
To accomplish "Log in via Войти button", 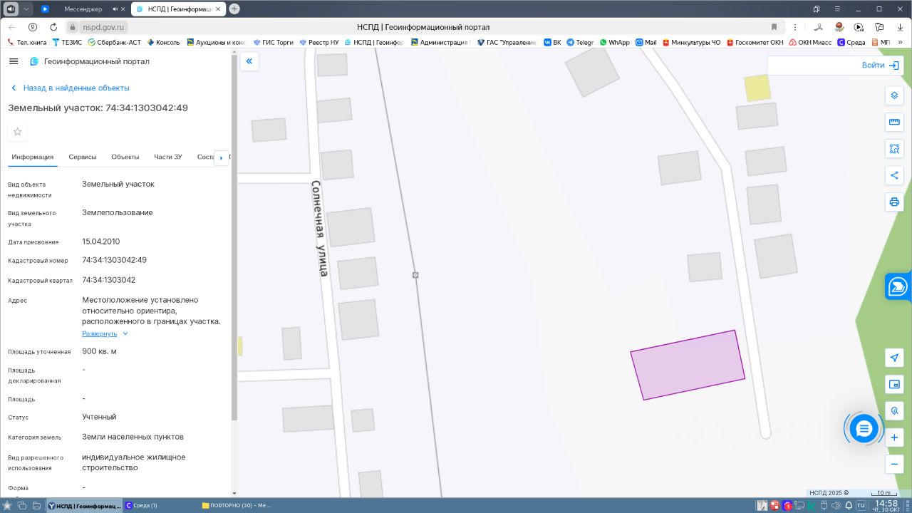I will [x=880, y=65].
